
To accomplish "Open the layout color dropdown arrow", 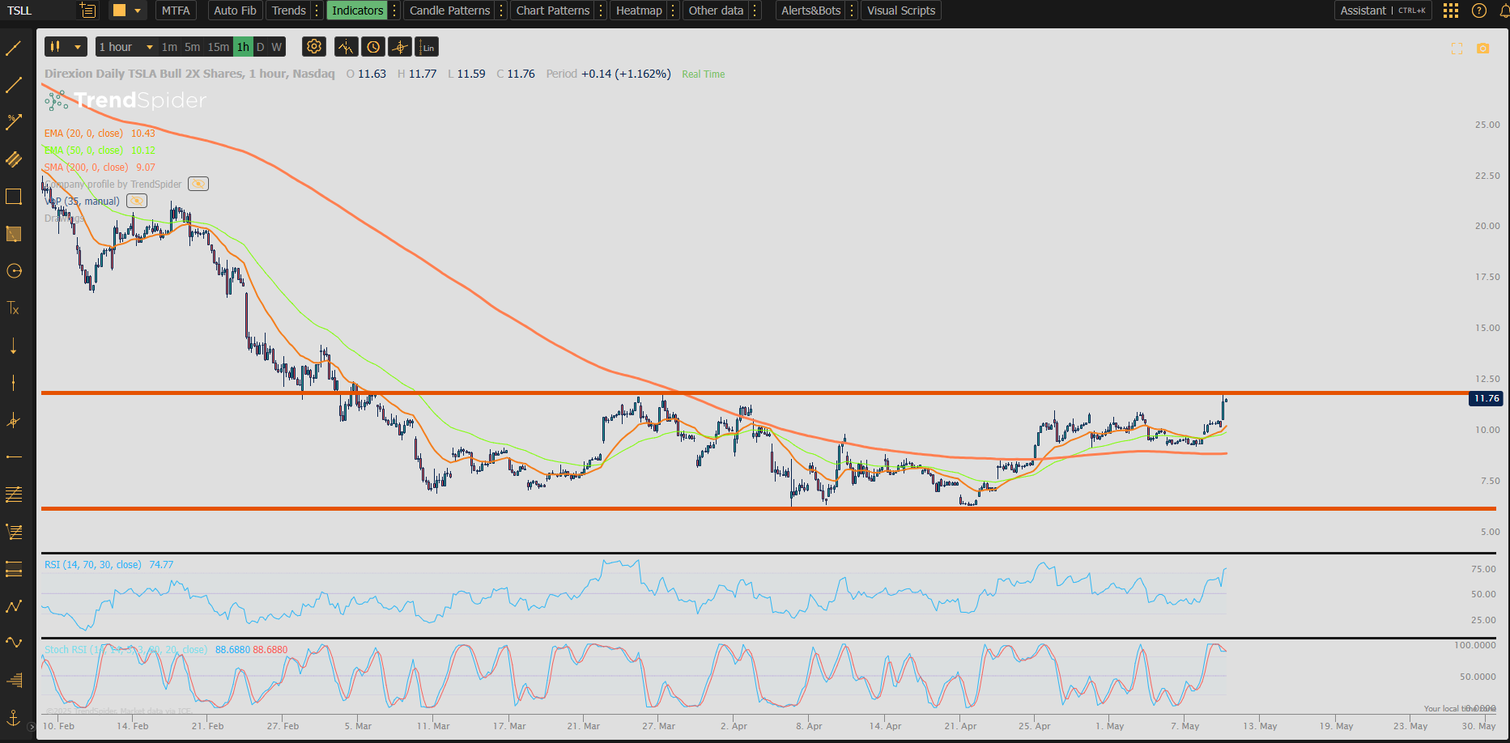I will tap(138, 11).
